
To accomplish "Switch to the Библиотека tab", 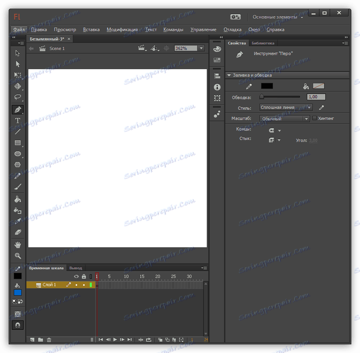I will (263, 43).
